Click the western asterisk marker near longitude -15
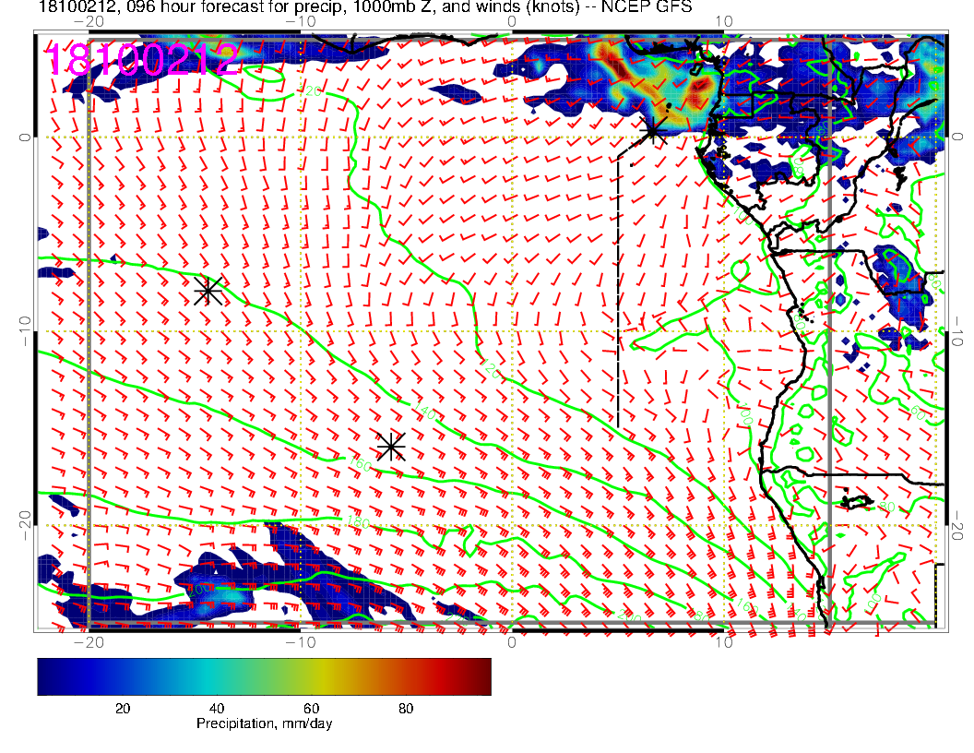 click(x=208, y=291)
